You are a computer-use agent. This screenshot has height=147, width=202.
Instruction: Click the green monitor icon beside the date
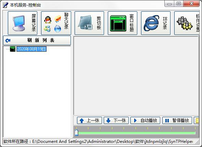tap(13, 49)
